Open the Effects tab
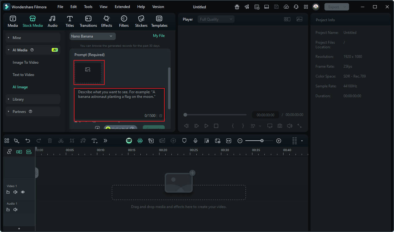 pos(107,22)
